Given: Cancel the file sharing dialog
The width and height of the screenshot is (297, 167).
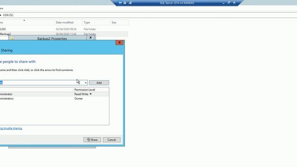Looking at the screenshot, I should coord(111,140).
